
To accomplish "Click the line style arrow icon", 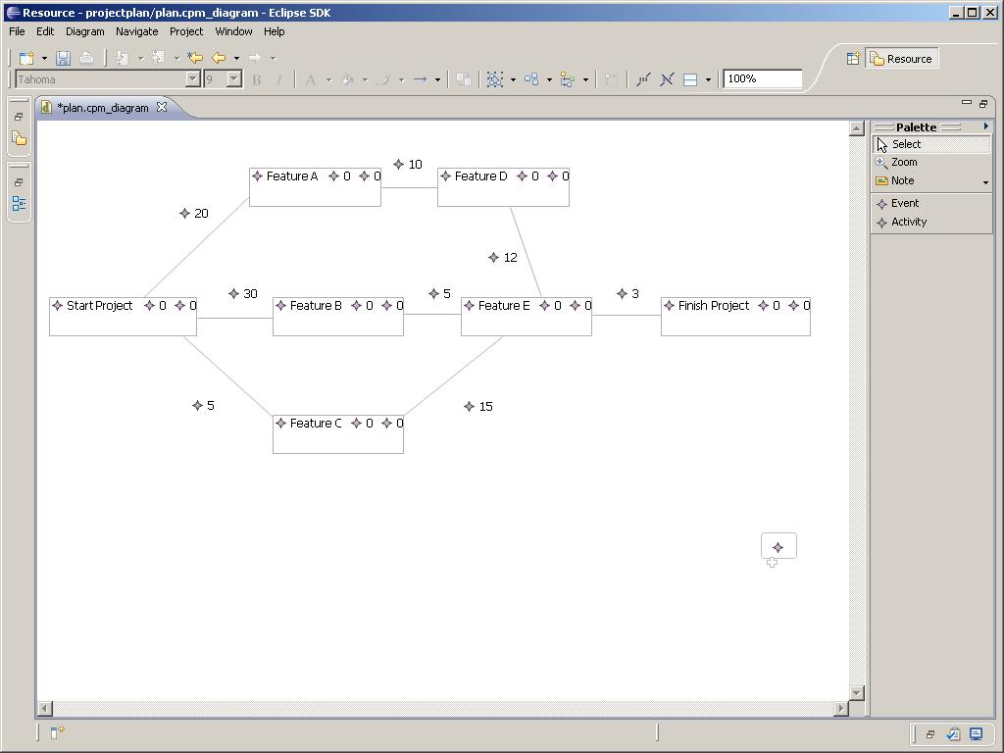I will coord(420,80).
